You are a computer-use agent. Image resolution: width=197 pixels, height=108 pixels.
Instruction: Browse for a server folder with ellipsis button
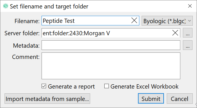point(188,33)
